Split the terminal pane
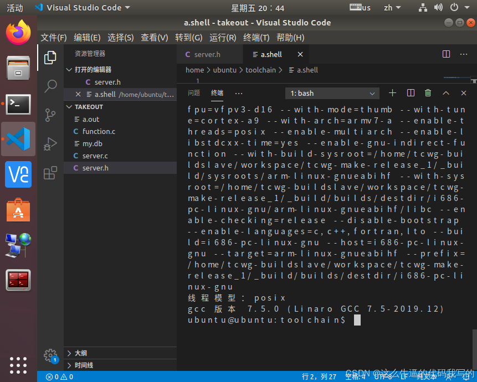Image resolution: width=477 pixels, height=382 pixels. (x=411, y=93)
